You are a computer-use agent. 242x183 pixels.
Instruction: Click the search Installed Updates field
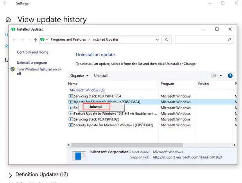(204, 39)
